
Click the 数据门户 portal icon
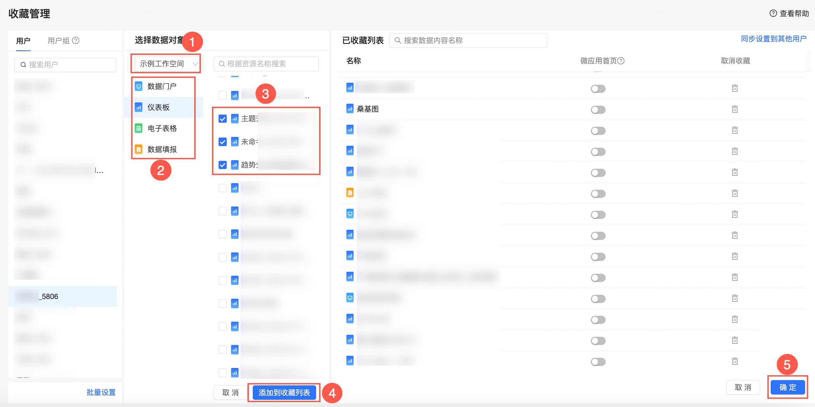pos(139,86)
